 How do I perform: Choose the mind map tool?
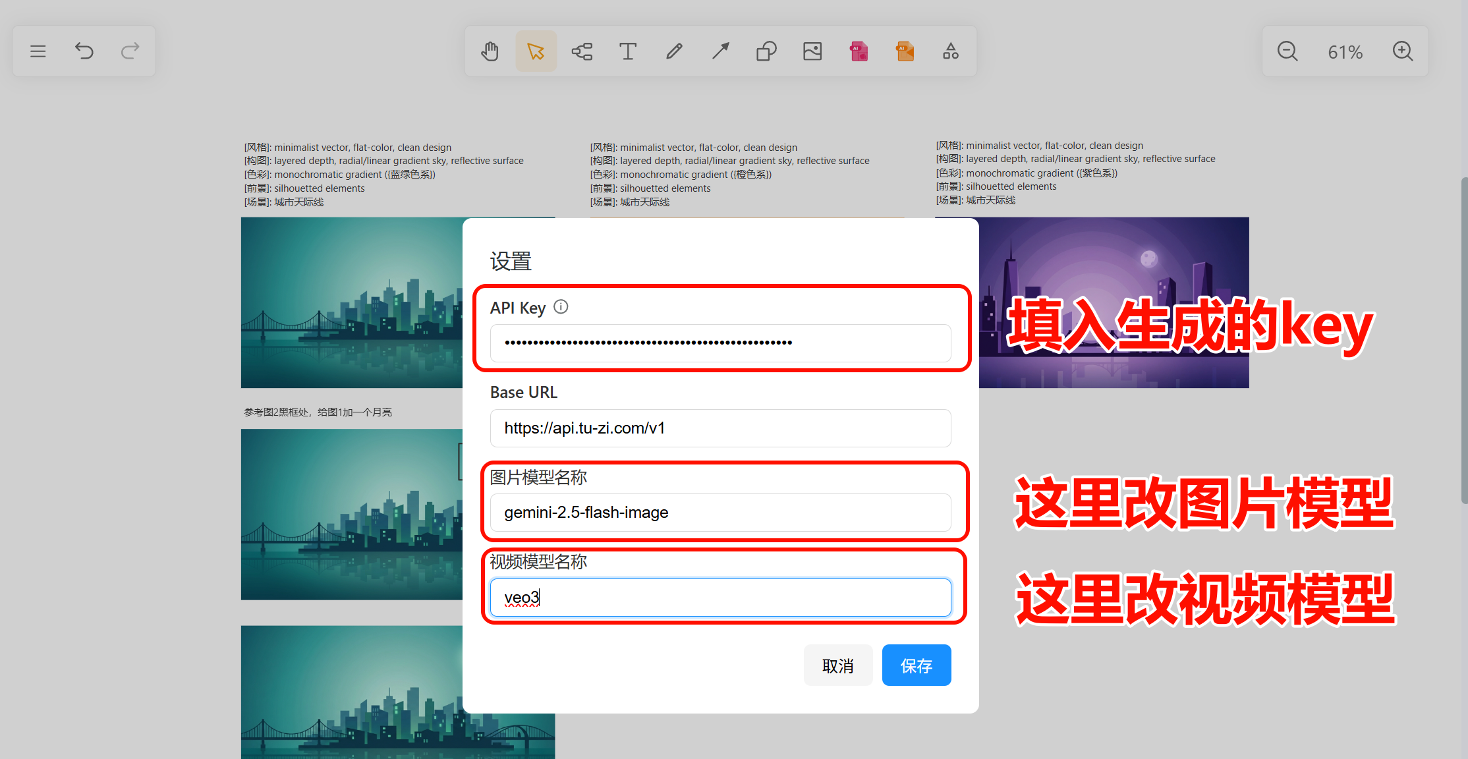582,51
